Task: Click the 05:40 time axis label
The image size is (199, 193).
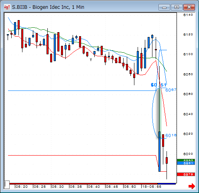Action: (94, 187)
